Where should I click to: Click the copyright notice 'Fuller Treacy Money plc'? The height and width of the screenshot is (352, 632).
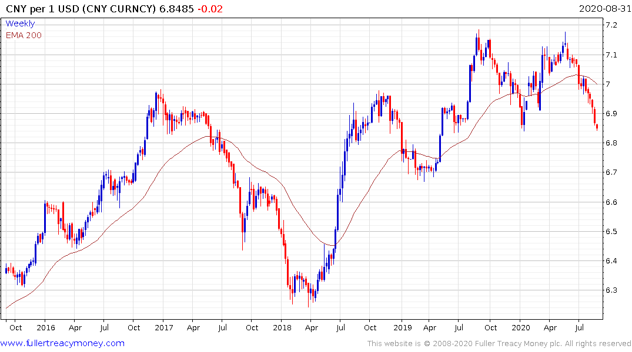(518, 344)
